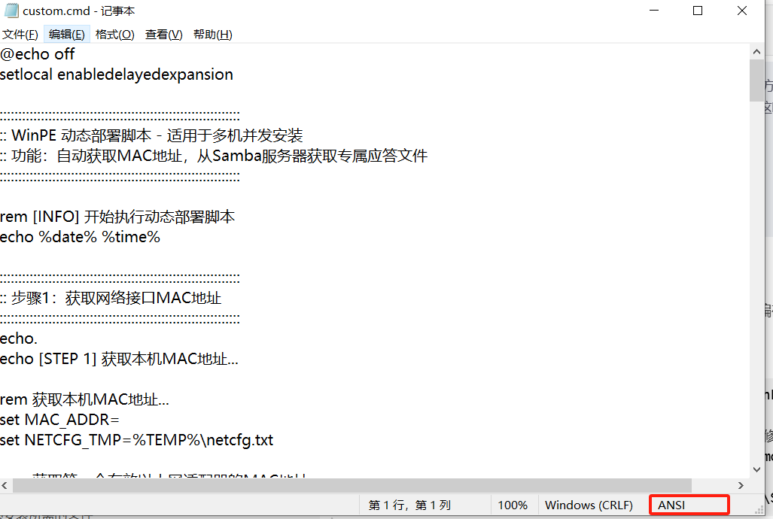Open the 编辑(E) menu
The image size is (773, 519).
[x=66, y=35]
